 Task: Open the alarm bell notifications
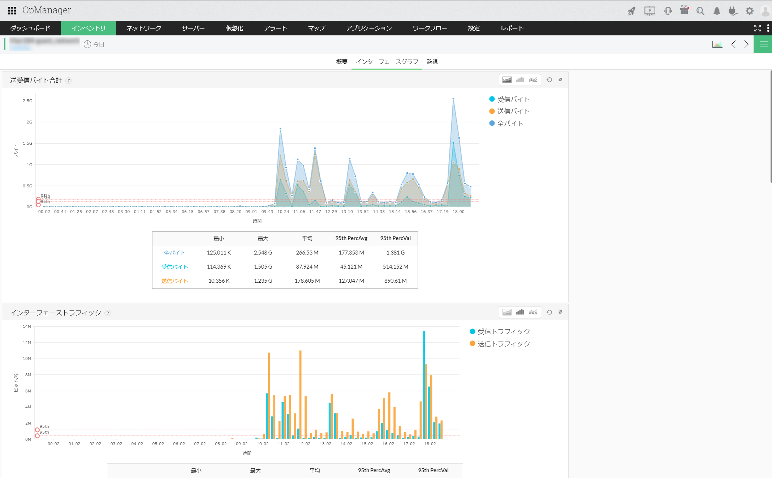[x=717, y=11]
